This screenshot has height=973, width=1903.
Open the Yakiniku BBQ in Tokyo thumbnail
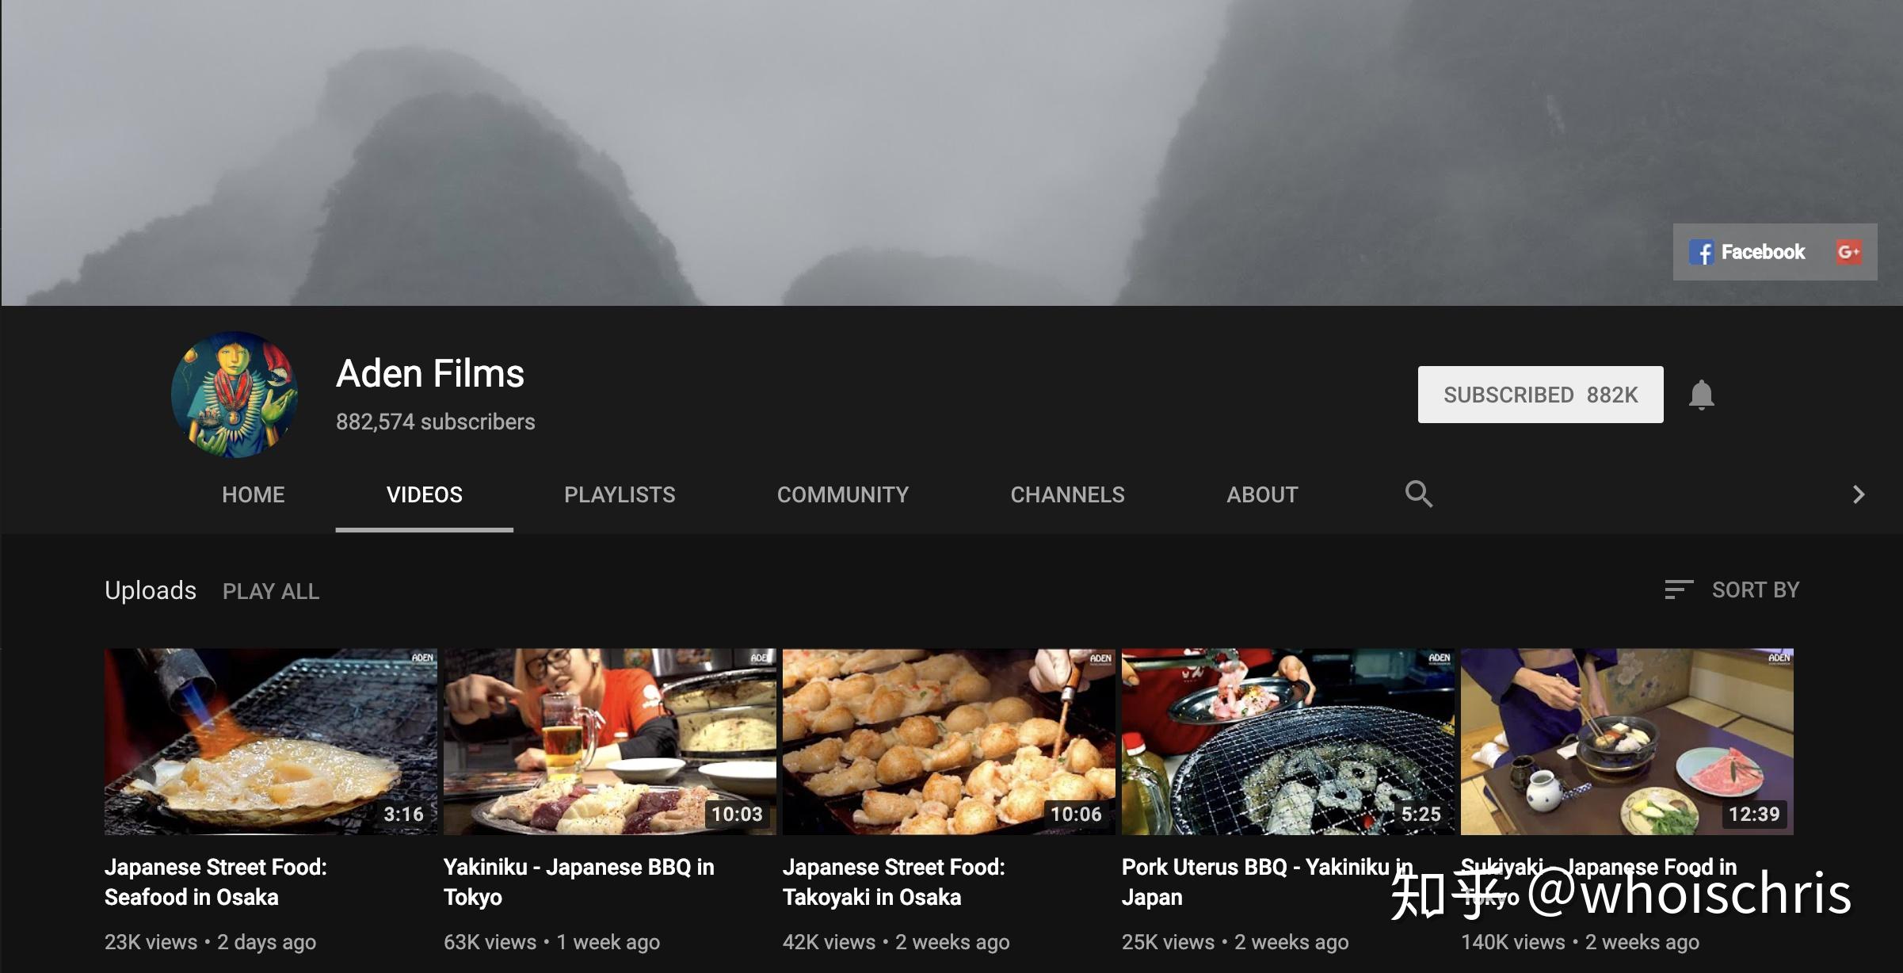pos(609,742)
